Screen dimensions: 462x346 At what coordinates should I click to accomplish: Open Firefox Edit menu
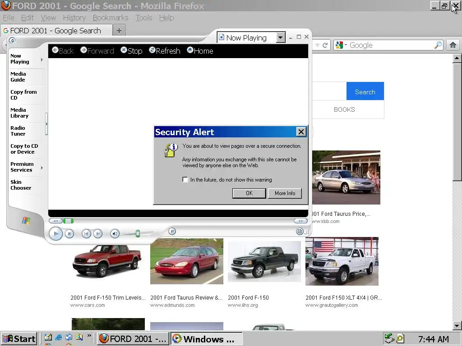pos(28,18)
